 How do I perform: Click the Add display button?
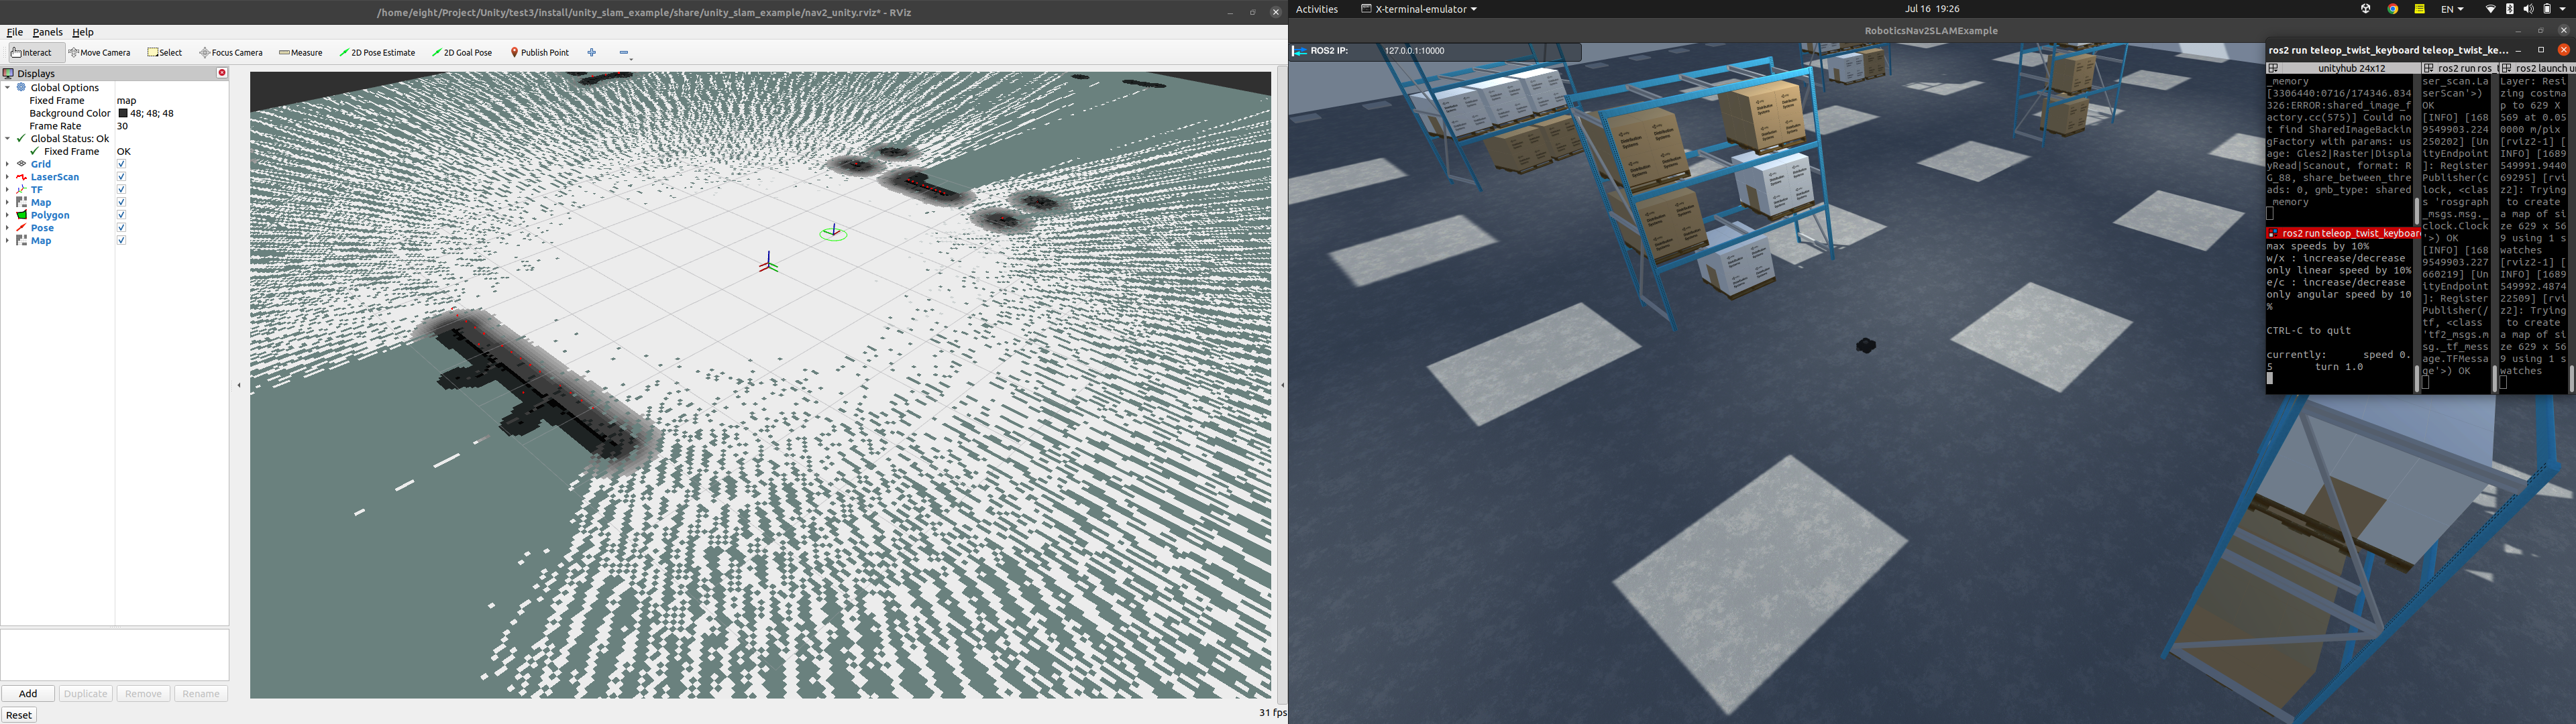28,694
